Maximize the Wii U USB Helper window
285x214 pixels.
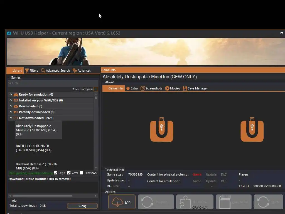tap(282, 33)
